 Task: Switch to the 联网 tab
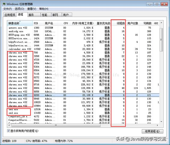point(56,15)
